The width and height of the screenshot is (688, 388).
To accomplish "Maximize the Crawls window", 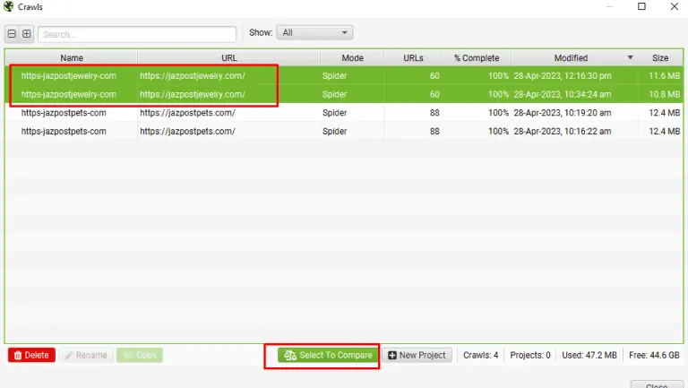I will [641, 6].
